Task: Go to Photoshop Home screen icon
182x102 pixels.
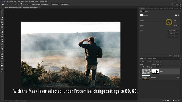Action: point(3,4)
